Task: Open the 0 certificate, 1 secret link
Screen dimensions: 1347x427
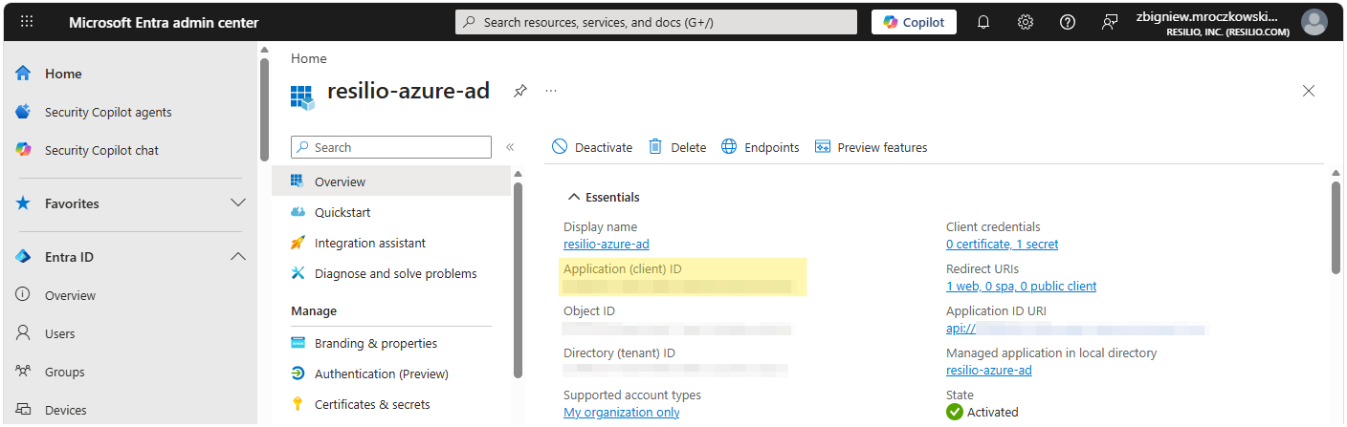Action: point(1002,244)
